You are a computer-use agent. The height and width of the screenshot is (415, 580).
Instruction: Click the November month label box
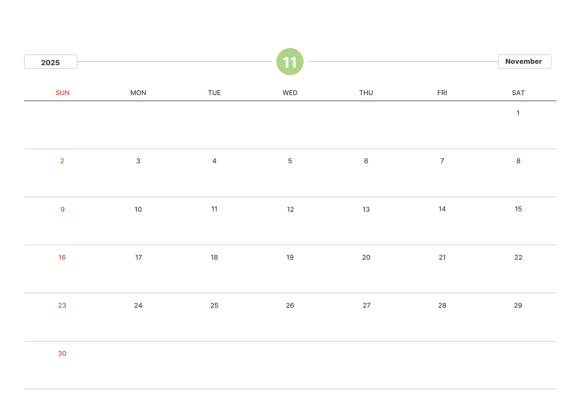point(524,62)
